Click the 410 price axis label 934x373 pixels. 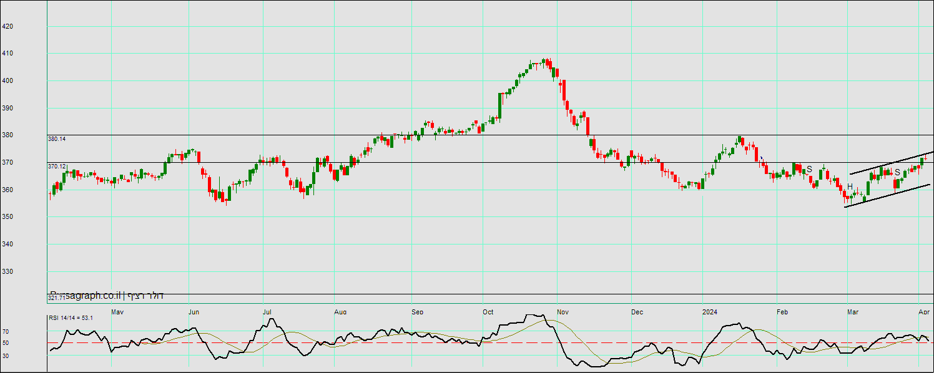(7, 54)
